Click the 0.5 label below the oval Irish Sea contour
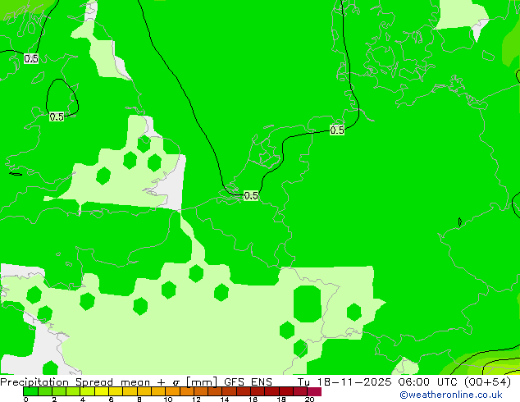520x402 pixels. (57, 116)
